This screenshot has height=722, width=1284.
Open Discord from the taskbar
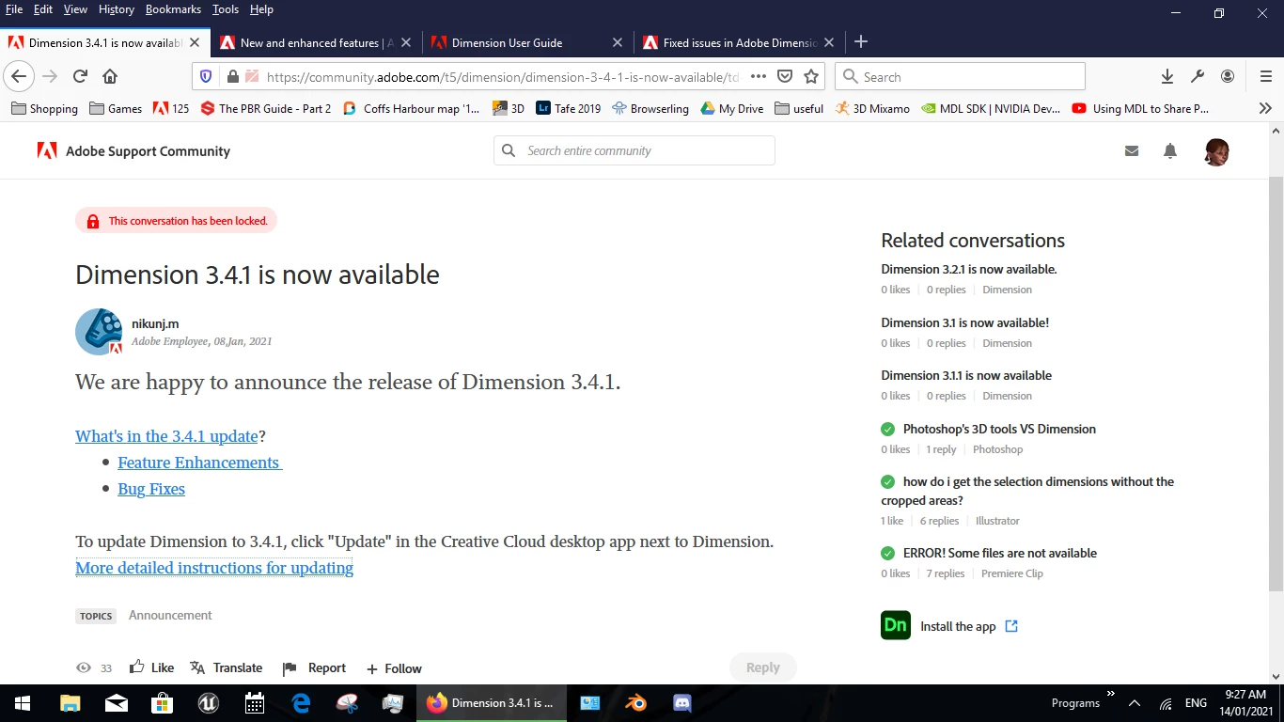(682, 703)
